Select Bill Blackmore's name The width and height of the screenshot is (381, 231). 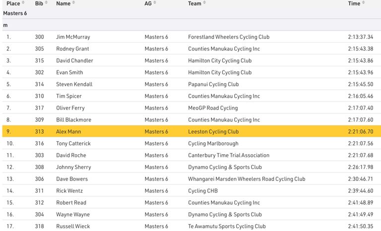(x=73, y=120)
